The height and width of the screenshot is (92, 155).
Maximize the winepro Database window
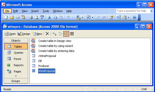tap(143, 27)
